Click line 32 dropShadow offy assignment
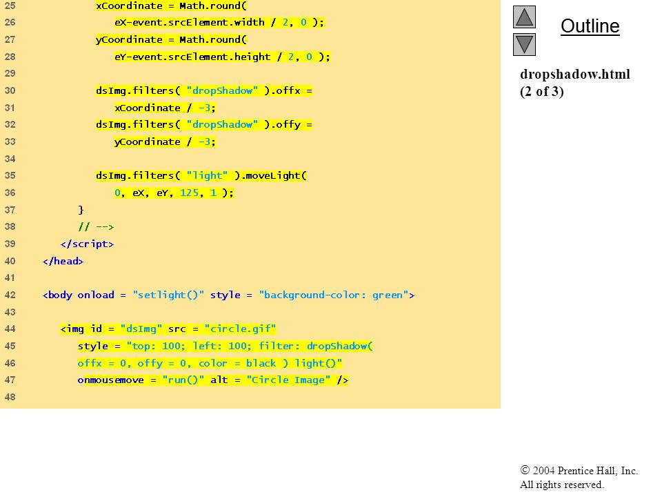Image resolution: width=662 pixels, height=497 pixels. coord(204,125)
